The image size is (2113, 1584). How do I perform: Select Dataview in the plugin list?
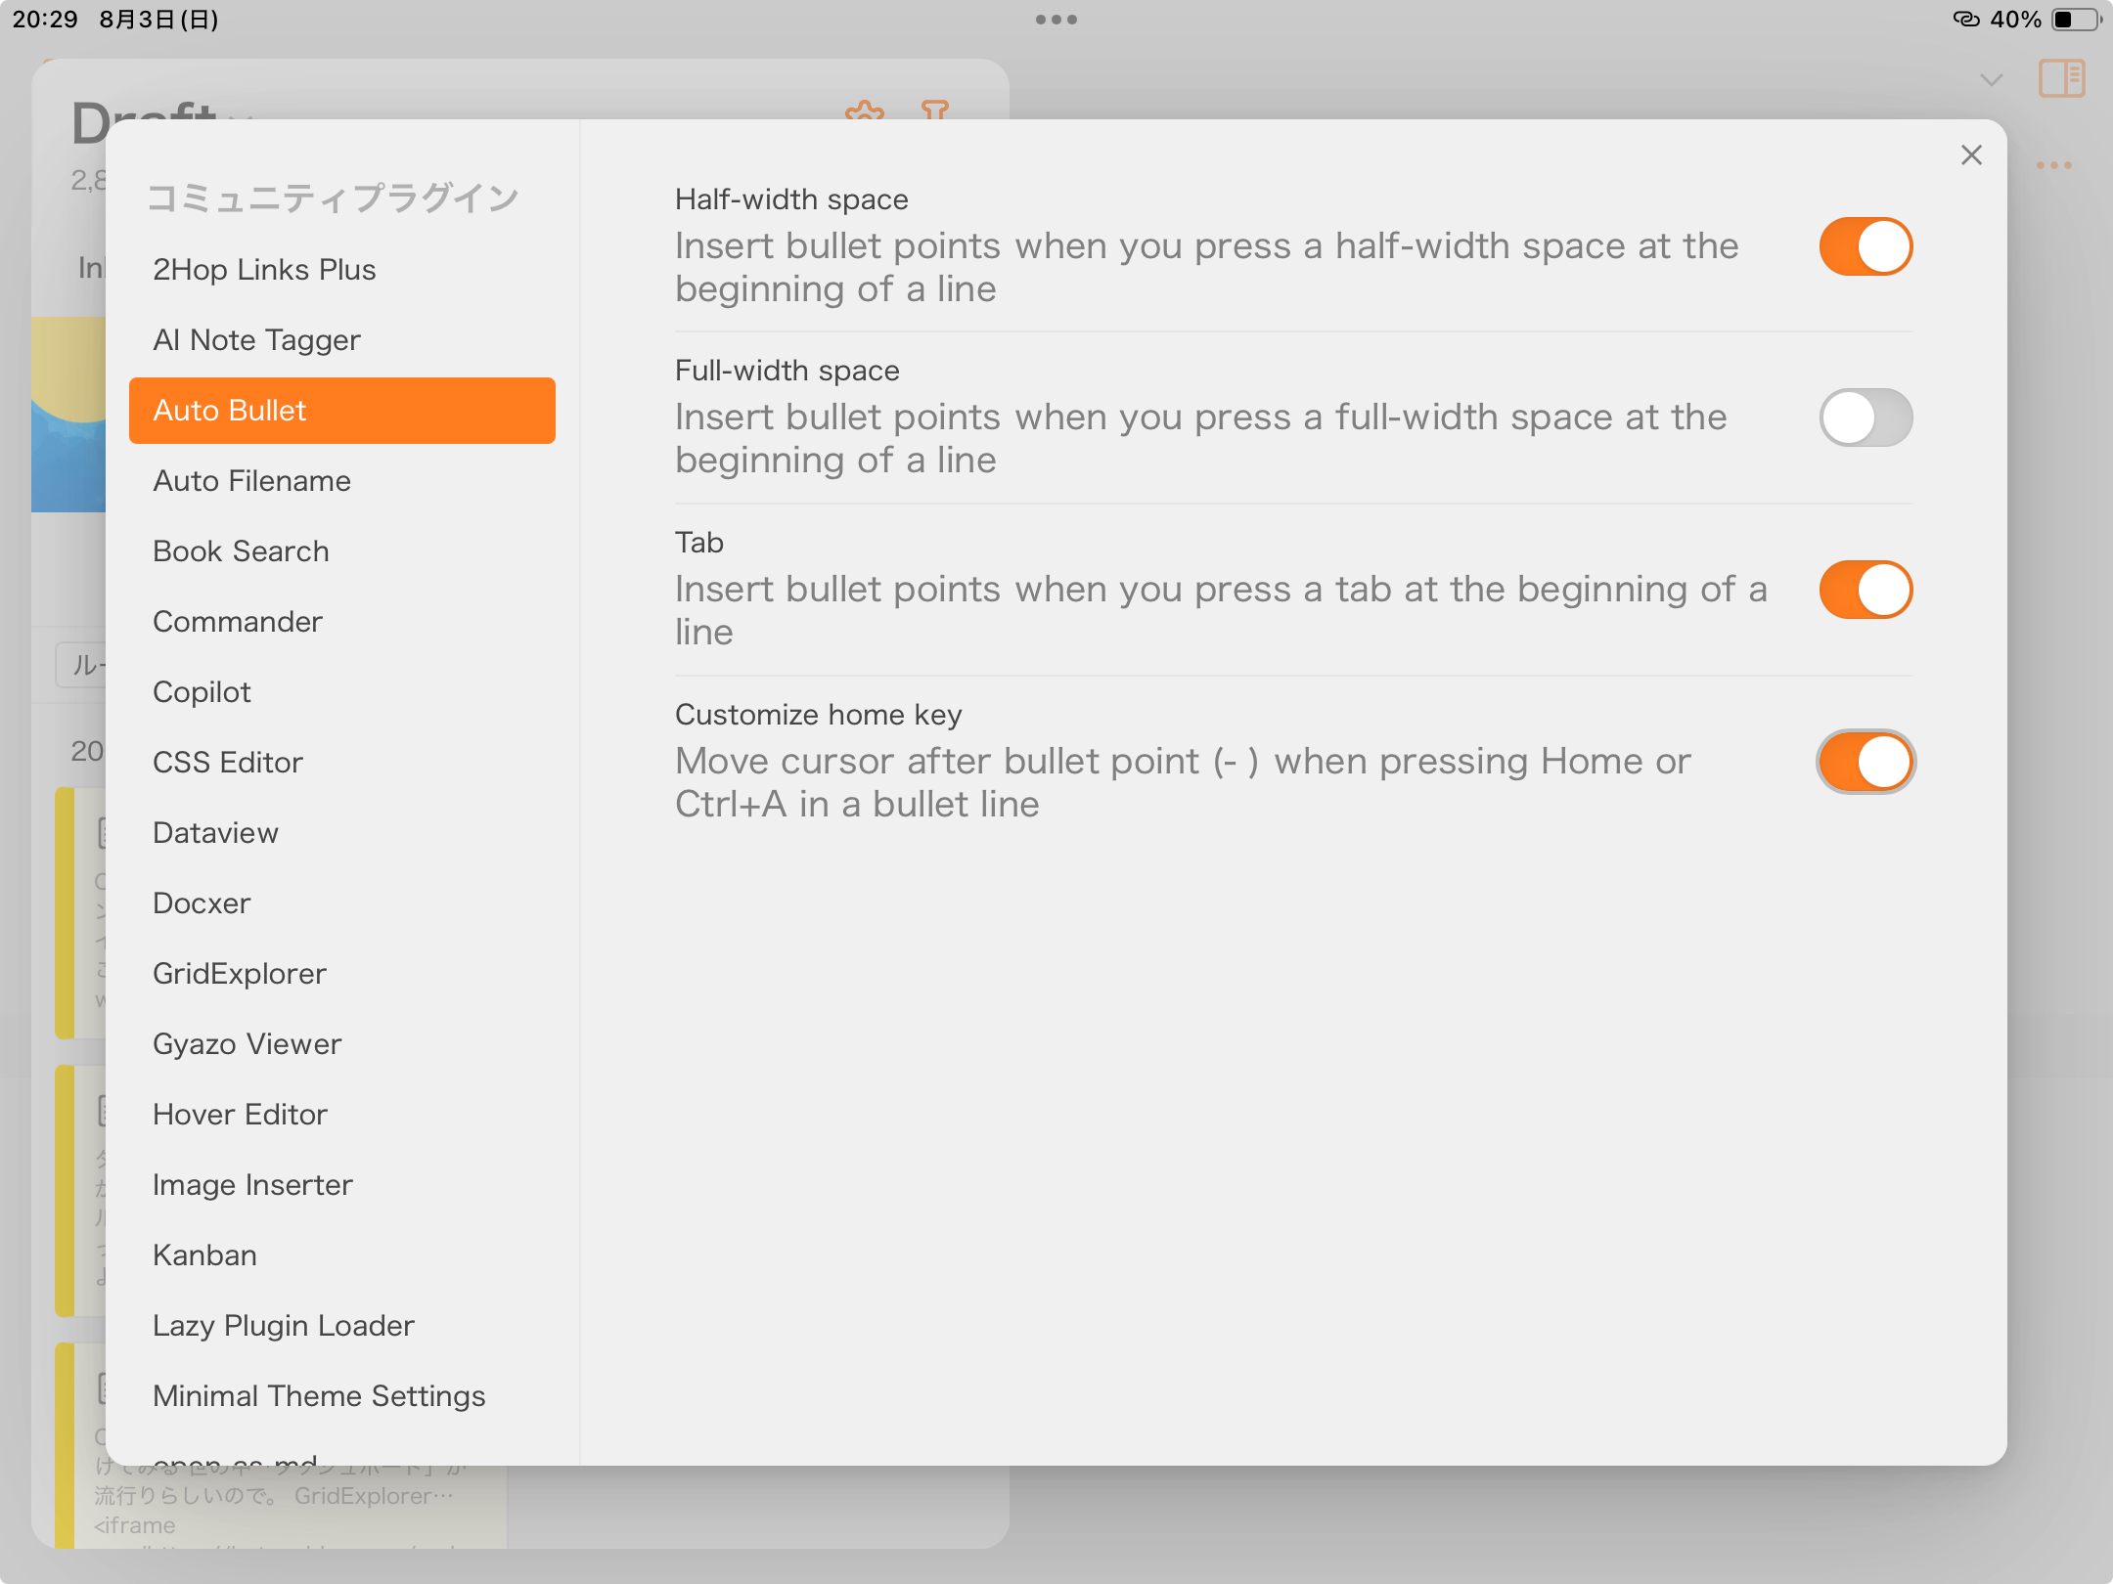(x=215, y=833)
